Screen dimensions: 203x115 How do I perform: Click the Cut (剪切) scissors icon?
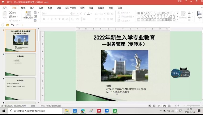tap(10, 13)
